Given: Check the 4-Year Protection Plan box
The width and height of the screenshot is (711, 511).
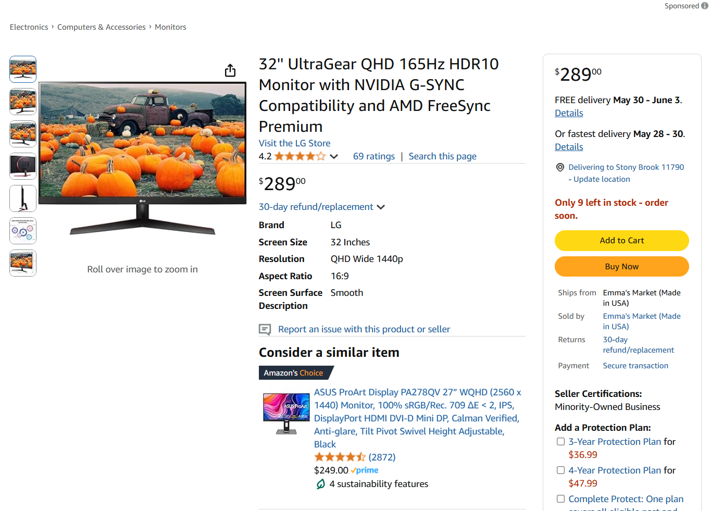Looking at the screenshot, I should coord(560,470).
